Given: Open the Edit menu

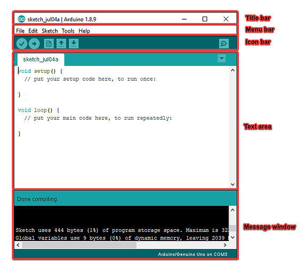Looking at the screenshot, I should click(x=33, y=31).
